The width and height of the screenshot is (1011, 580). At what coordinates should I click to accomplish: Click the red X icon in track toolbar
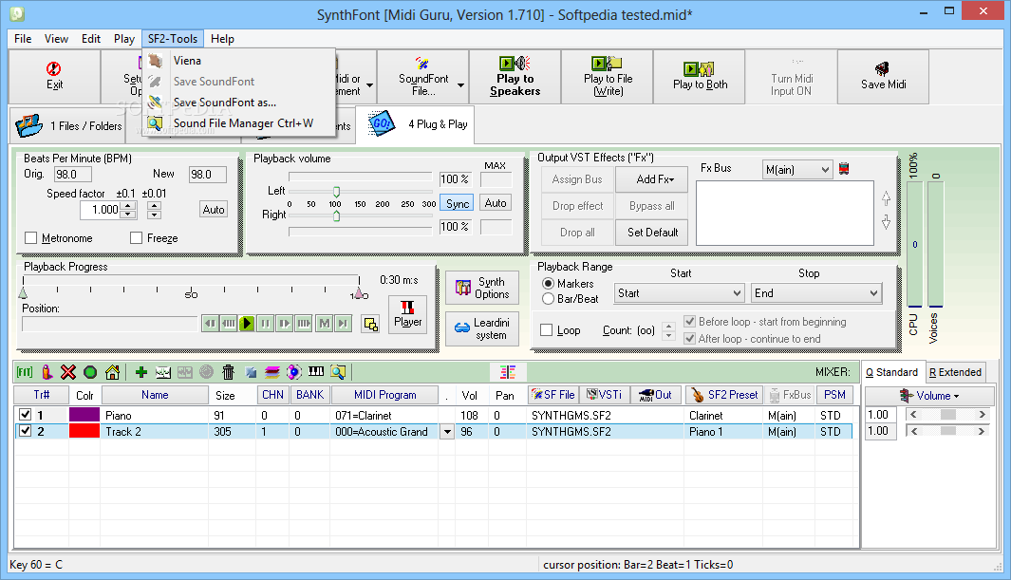[68, 372]
